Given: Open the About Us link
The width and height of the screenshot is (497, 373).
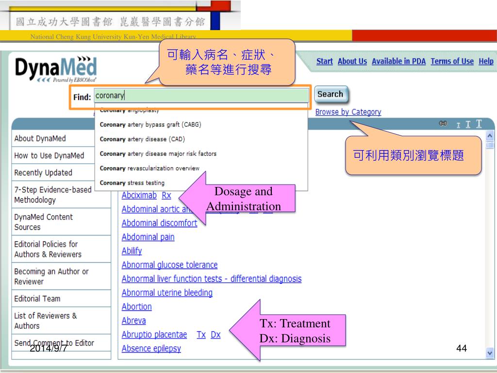Looking at the screenshot, I should coord(352,61).
